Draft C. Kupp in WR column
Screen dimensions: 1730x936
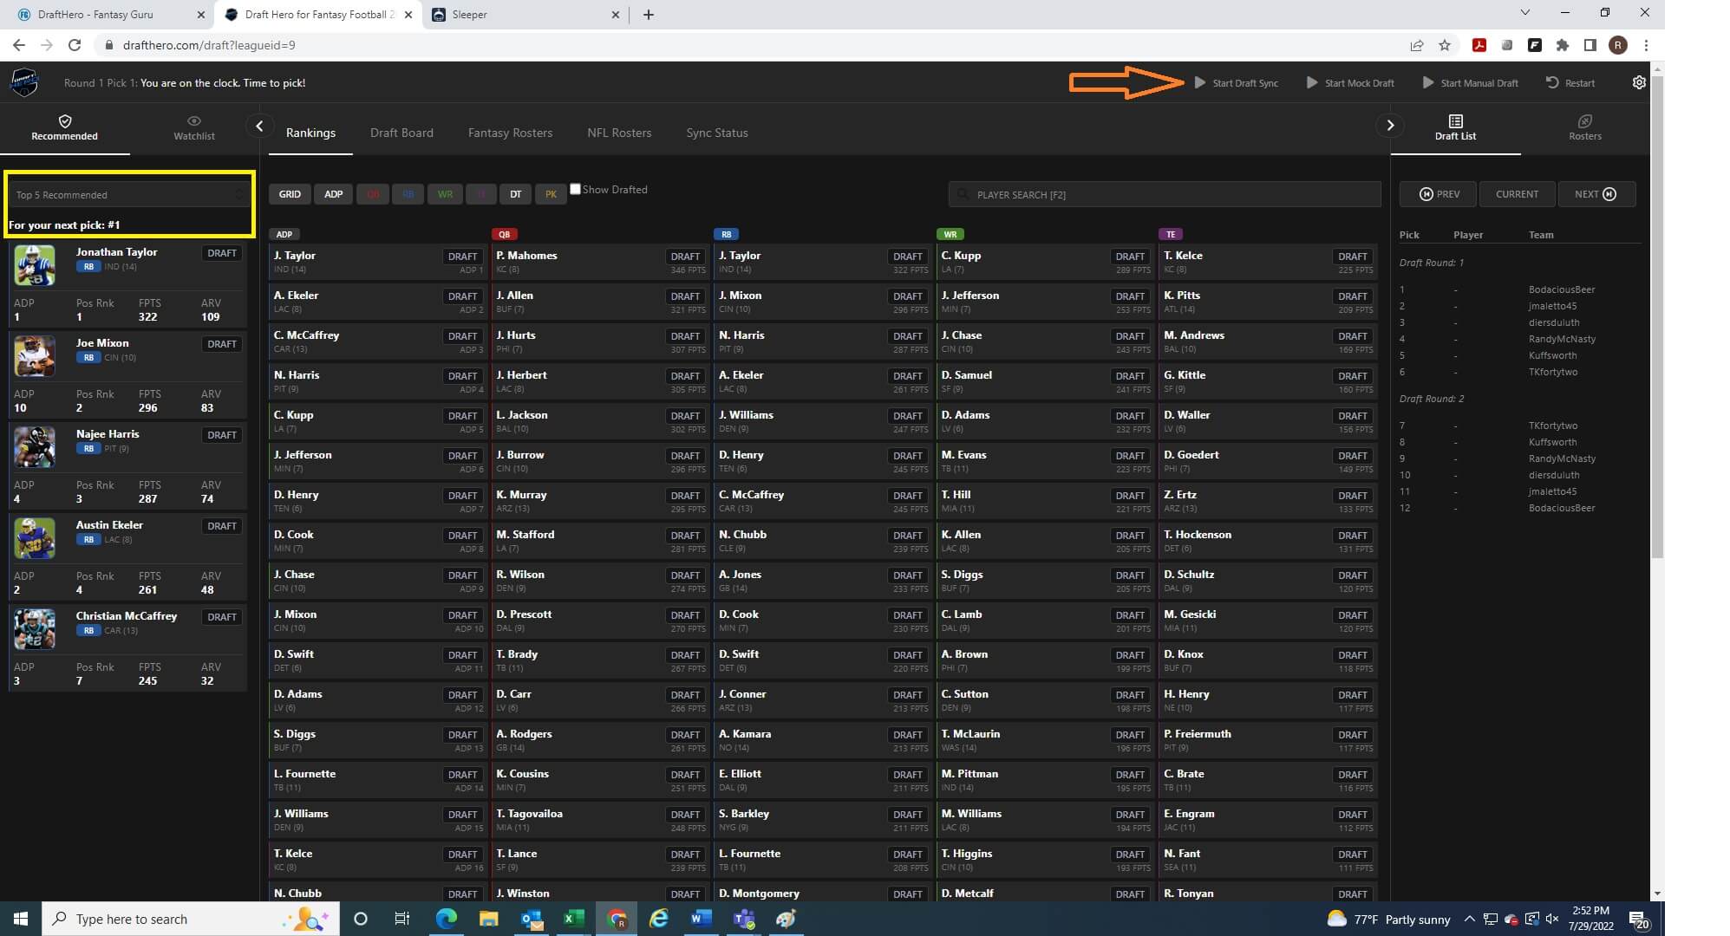click(x=1130, y=257)
